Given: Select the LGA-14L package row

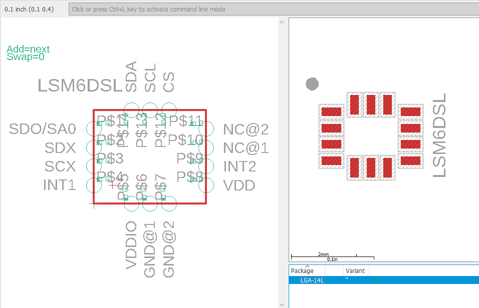Looking at the screenshot, I should point(384,280).
